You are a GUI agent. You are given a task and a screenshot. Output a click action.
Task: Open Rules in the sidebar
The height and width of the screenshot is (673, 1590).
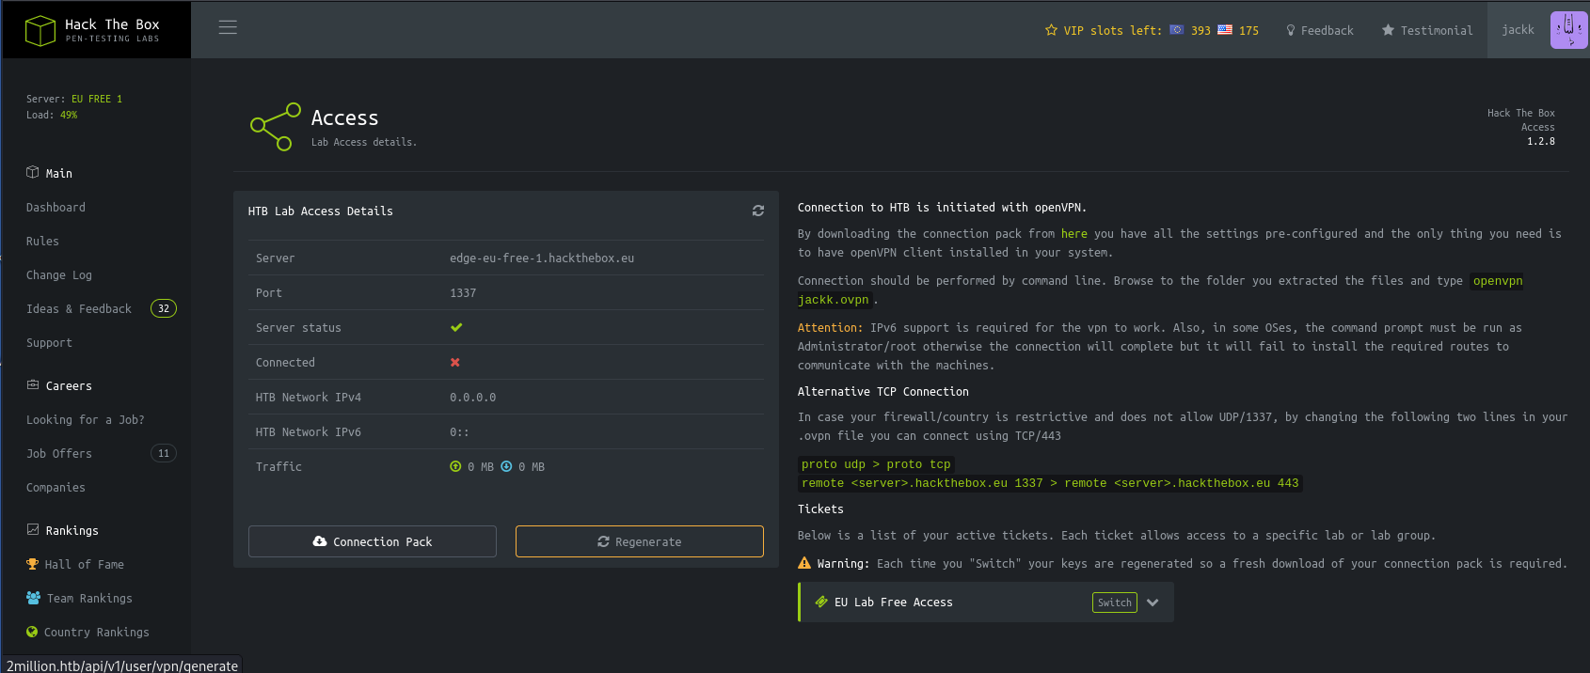pos(42,241)
